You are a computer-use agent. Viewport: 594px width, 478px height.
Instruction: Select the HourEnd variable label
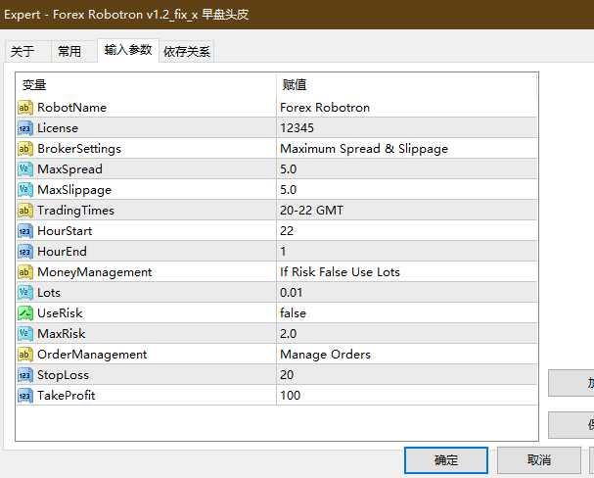(x=62, y=252)
